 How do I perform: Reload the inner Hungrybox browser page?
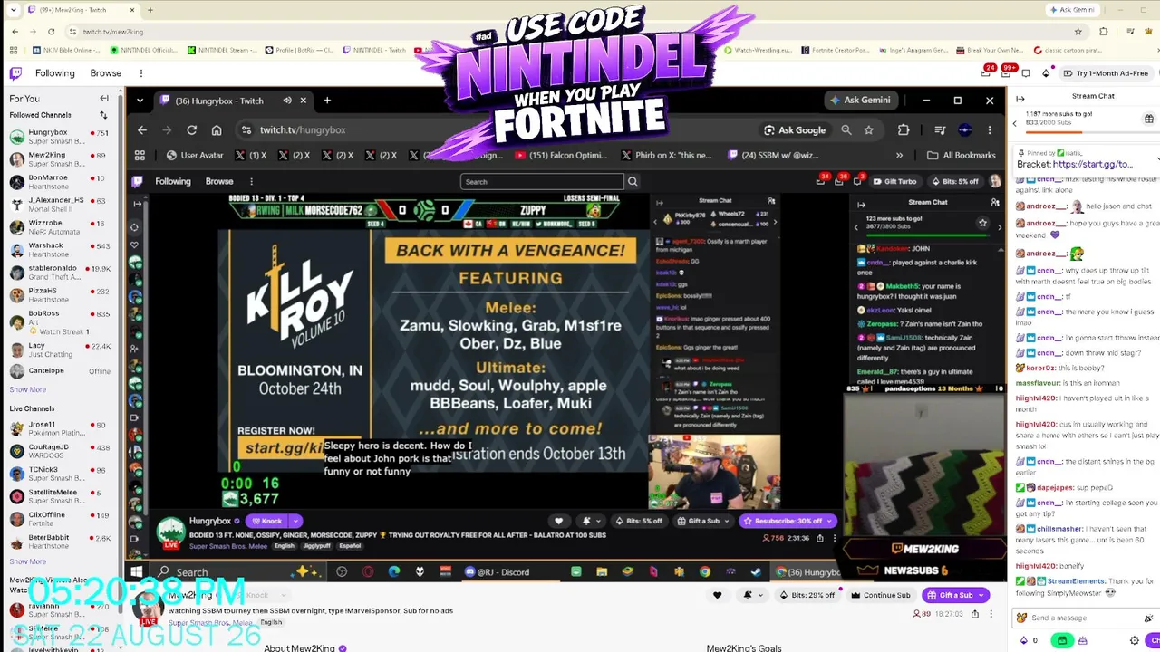tap(192, 130)
